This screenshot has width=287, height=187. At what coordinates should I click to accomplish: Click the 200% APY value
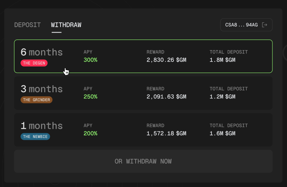(x=91, y=133)
